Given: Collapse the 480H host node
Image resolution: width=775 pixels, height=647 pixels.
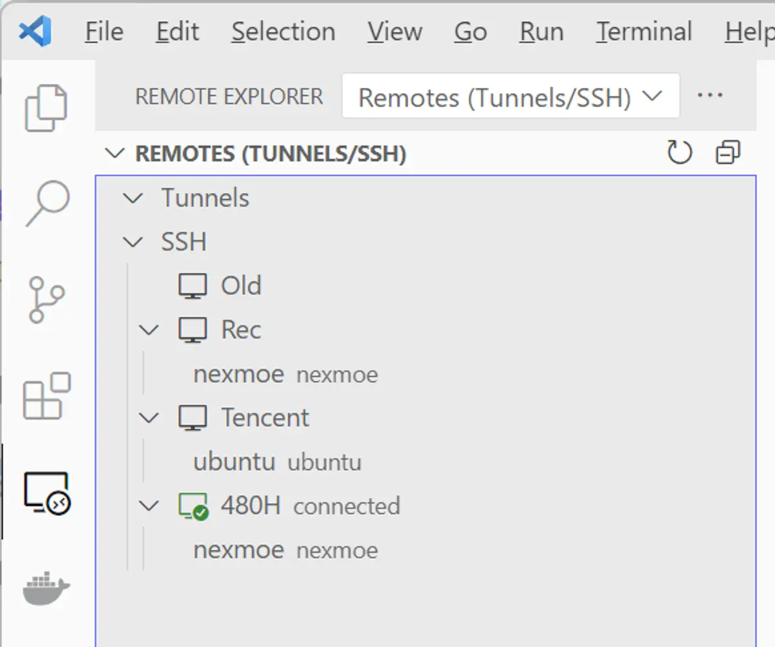Looking at the screenshot, I should point(149,506).
